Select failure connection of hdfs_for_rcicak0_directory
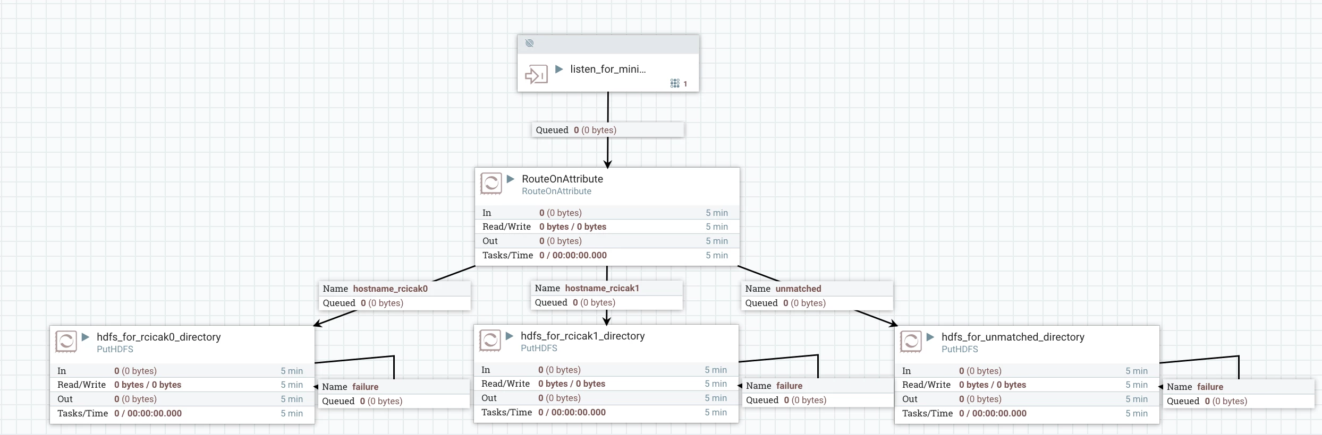 (393, 394)
